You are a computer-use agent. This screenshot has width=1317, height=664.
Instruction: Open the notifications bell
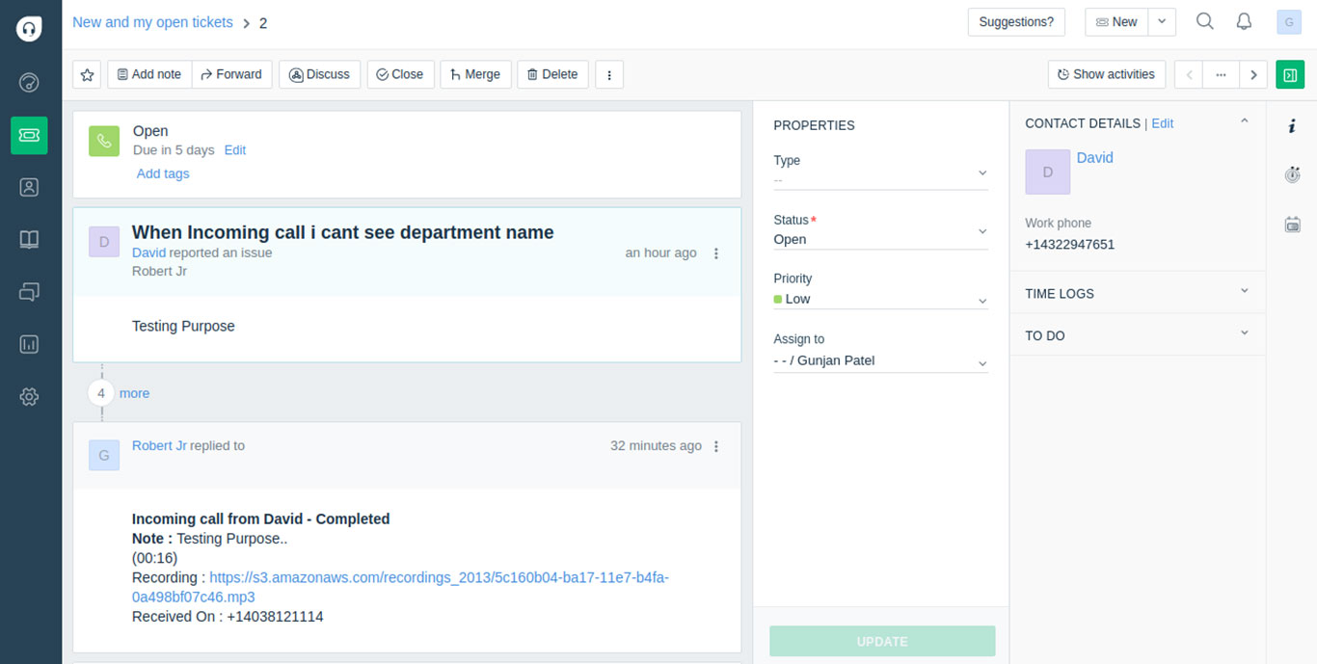(x=1244, y=21)
